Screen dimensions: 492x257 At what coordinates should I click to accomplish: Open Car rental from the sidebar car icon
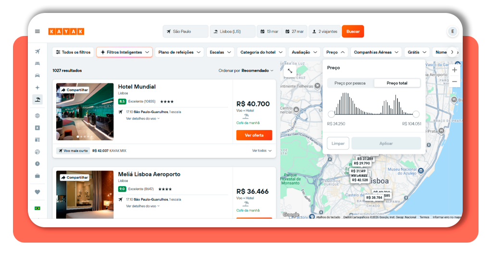[37, 75]
